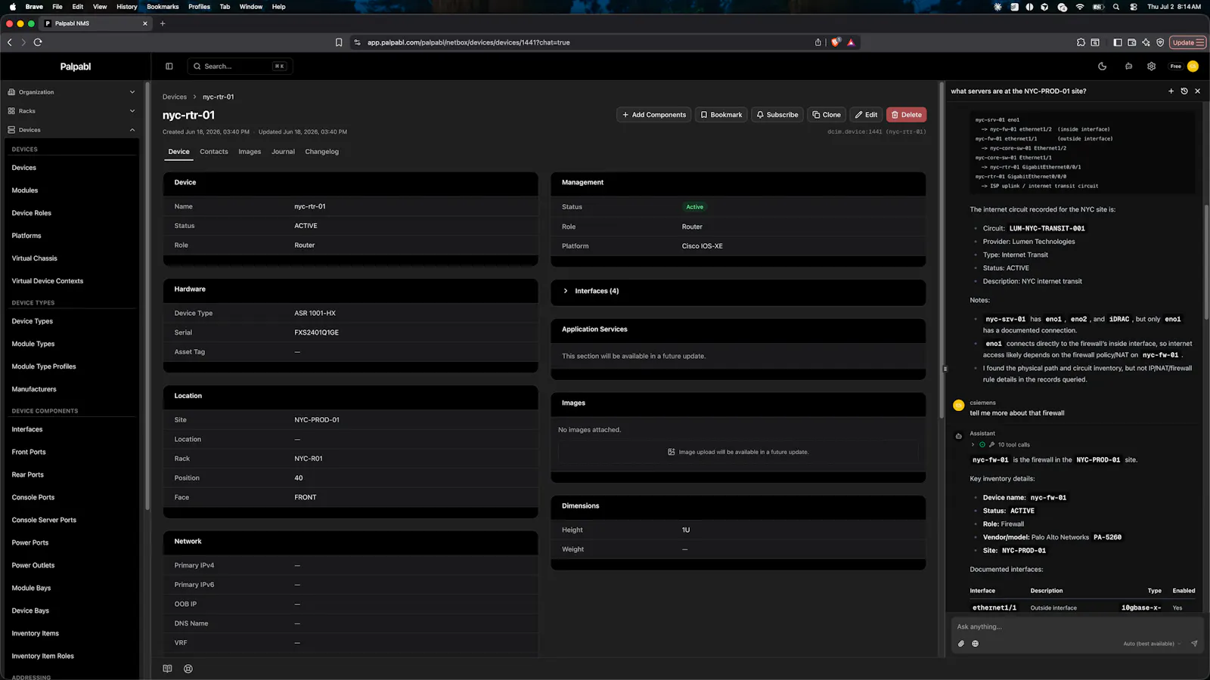The height and width of the screenshot is (680, 1210).
Task: Select the Device tab
Action: (x=179, y=152)
